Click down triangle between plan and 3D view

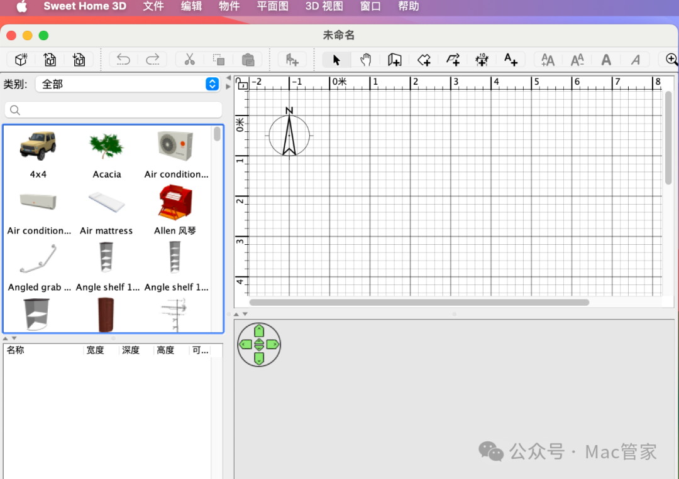(x=245, y=314)
